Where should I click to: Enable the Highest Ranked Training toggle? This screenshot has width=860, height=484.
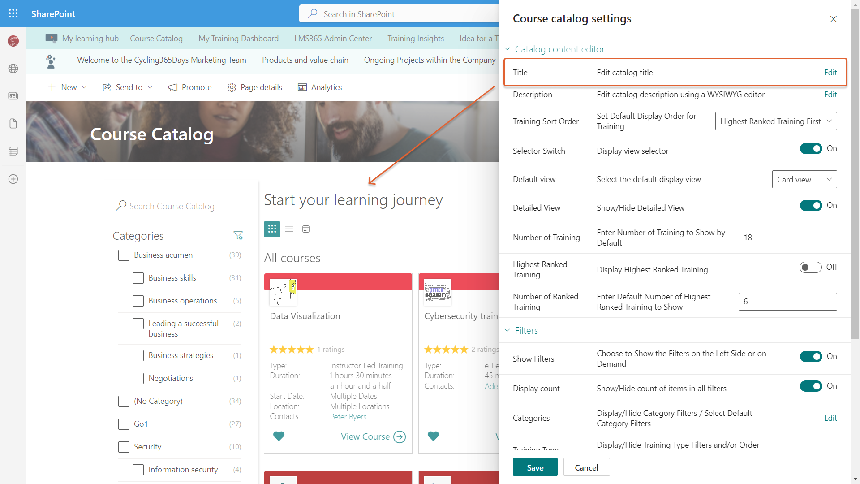(x=811, y=268)
